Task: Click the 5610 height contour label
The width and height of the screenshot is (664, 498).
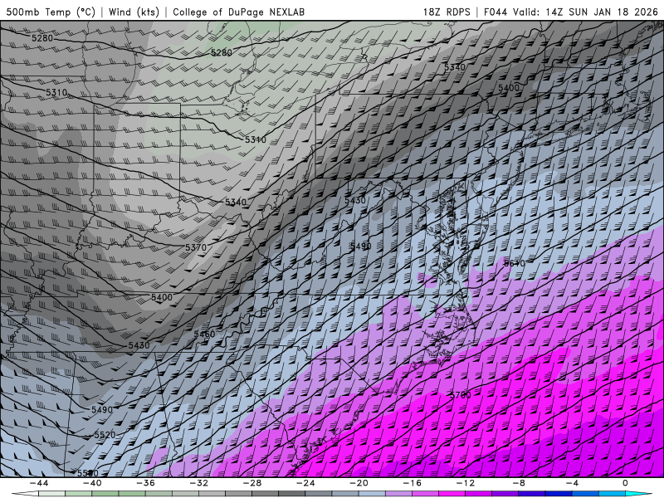Action: tap(514, 263)
